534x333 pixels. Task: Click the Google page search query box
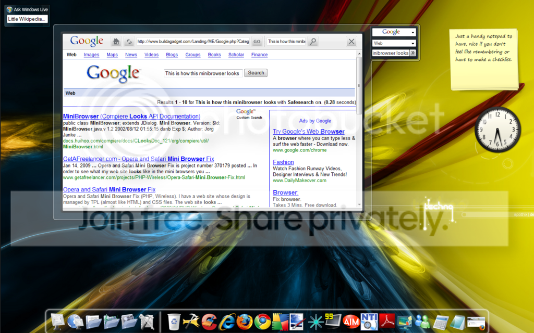203,73
